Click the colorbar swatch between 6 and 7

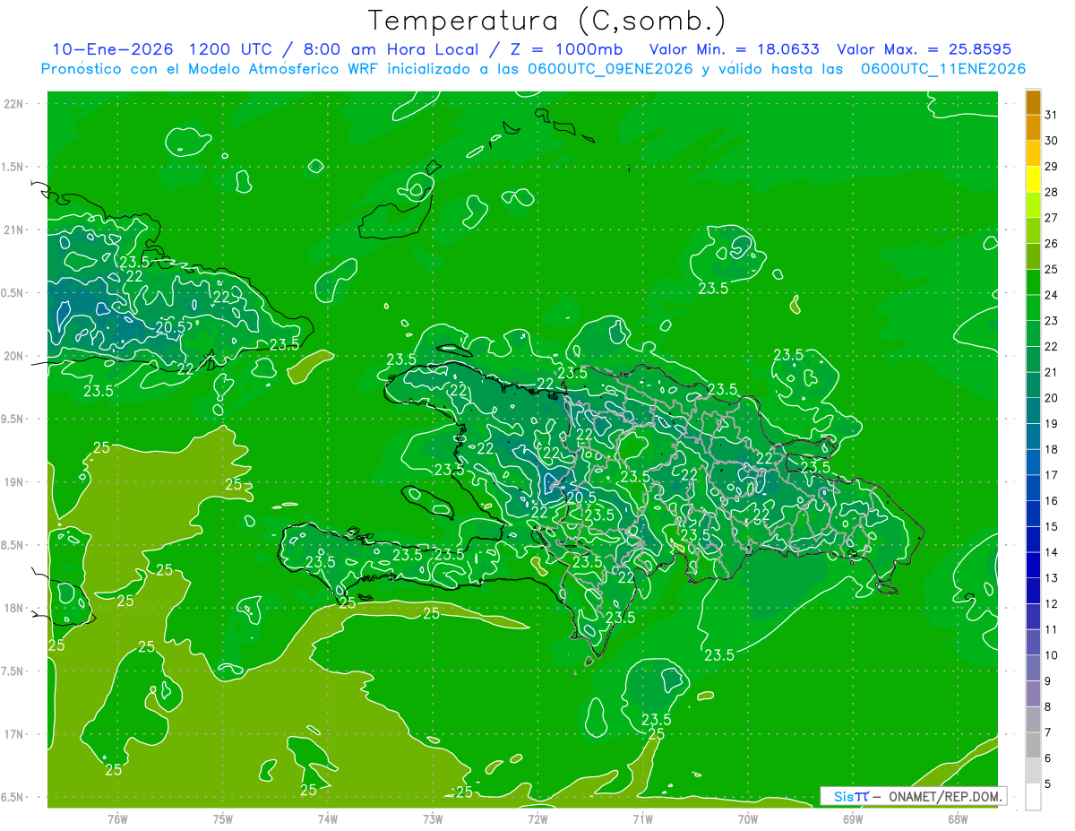coord(1033,746)
